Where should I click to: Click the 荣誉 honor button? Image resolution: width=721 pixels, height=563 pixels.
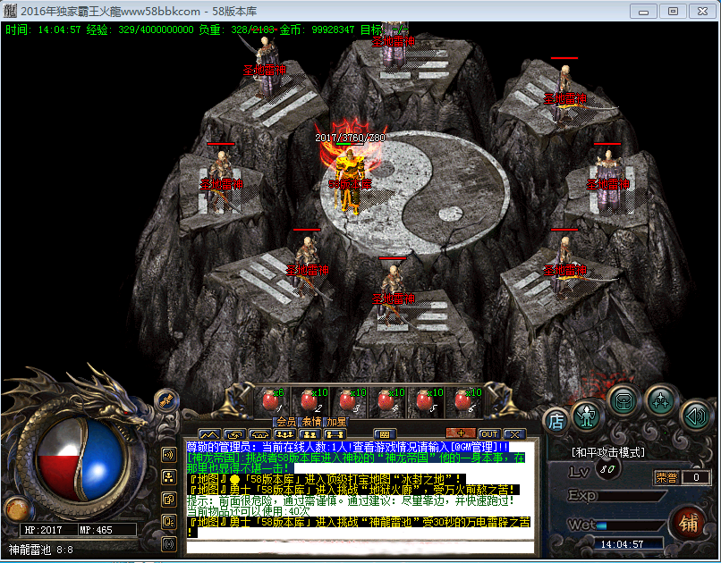click(x=666, y=477)
